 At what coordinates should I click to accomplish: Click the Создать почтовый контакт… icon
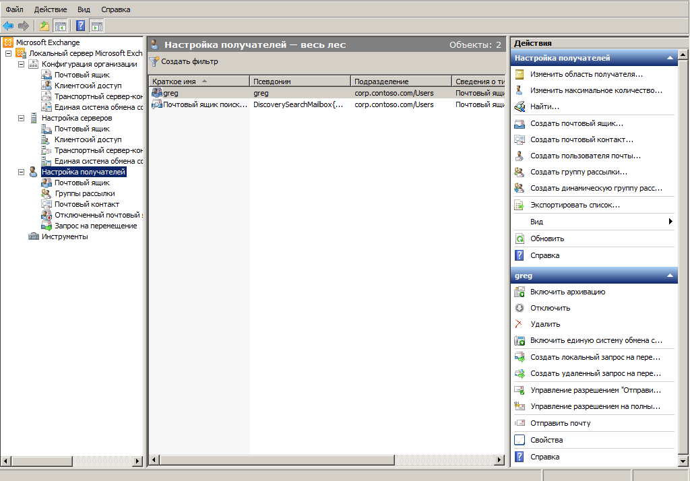[x=520, y=139]
